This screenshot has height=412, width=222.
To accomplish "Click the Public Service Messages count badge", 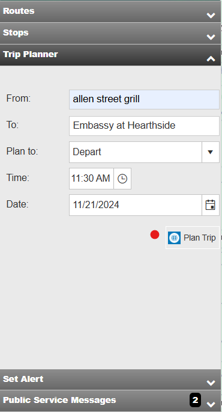I will point(195,400).
